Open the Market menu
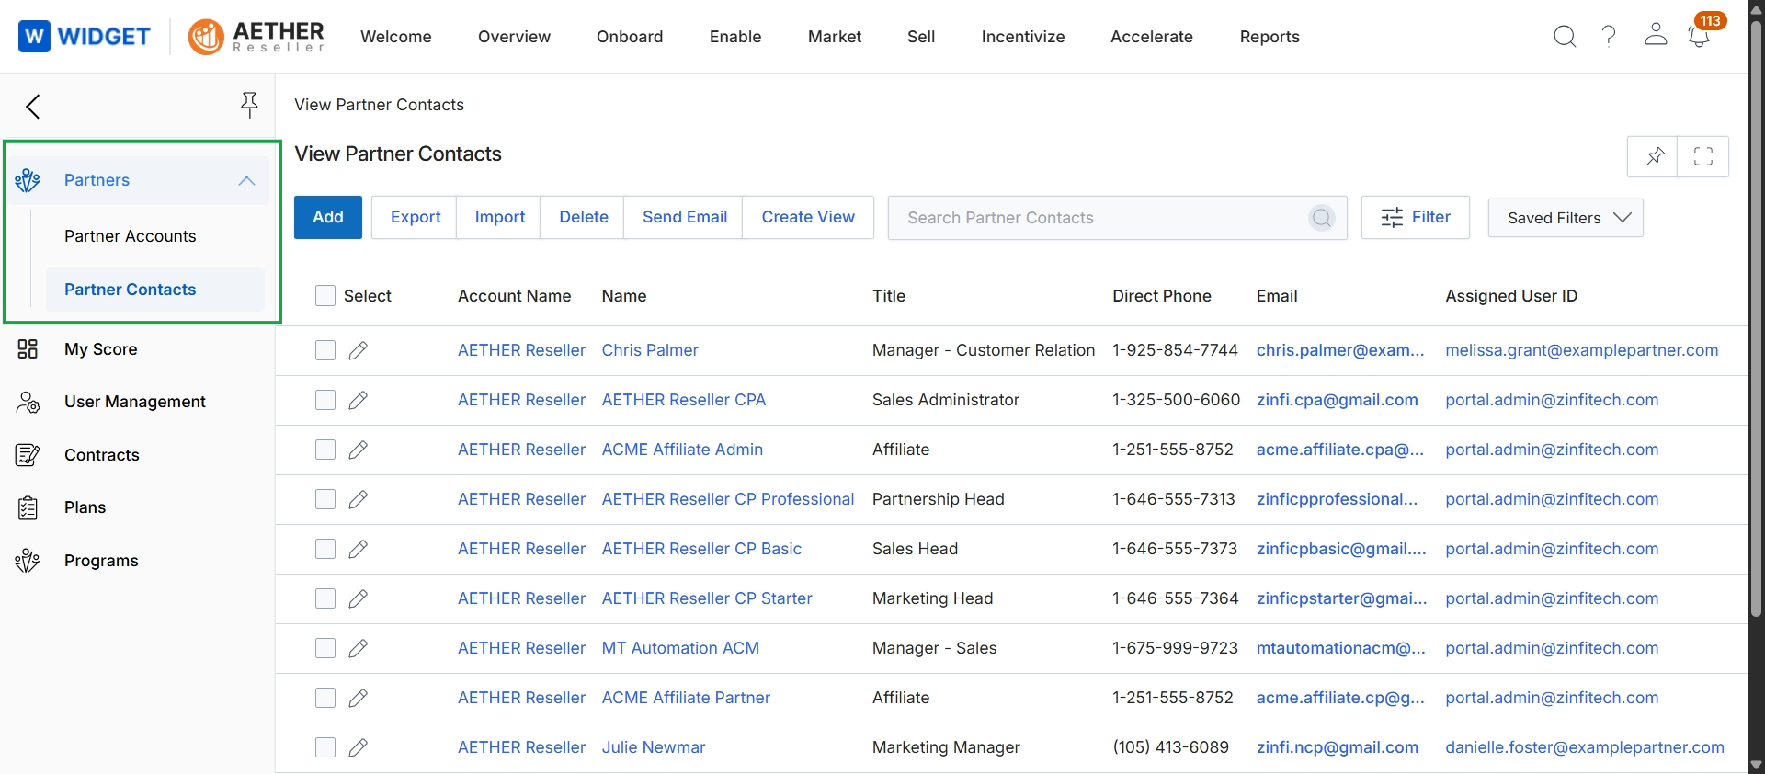The width and height of the screenshot is (1765, 774). 835,37
